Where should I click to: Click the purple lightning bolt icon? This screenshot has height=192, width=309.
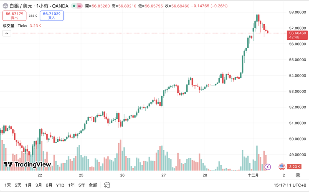[x=268, y=167]
